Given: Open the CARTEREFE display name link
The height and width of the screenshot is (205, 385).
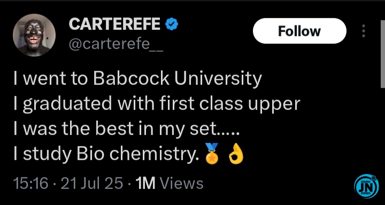Looking at the screenshot, I should tap(114, 24).
